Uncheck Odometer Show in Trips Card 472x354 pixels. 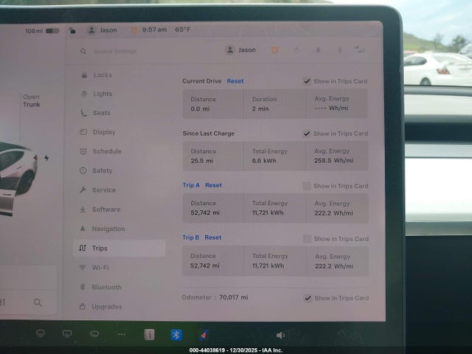pyautogui.click(x=308, y=298)
